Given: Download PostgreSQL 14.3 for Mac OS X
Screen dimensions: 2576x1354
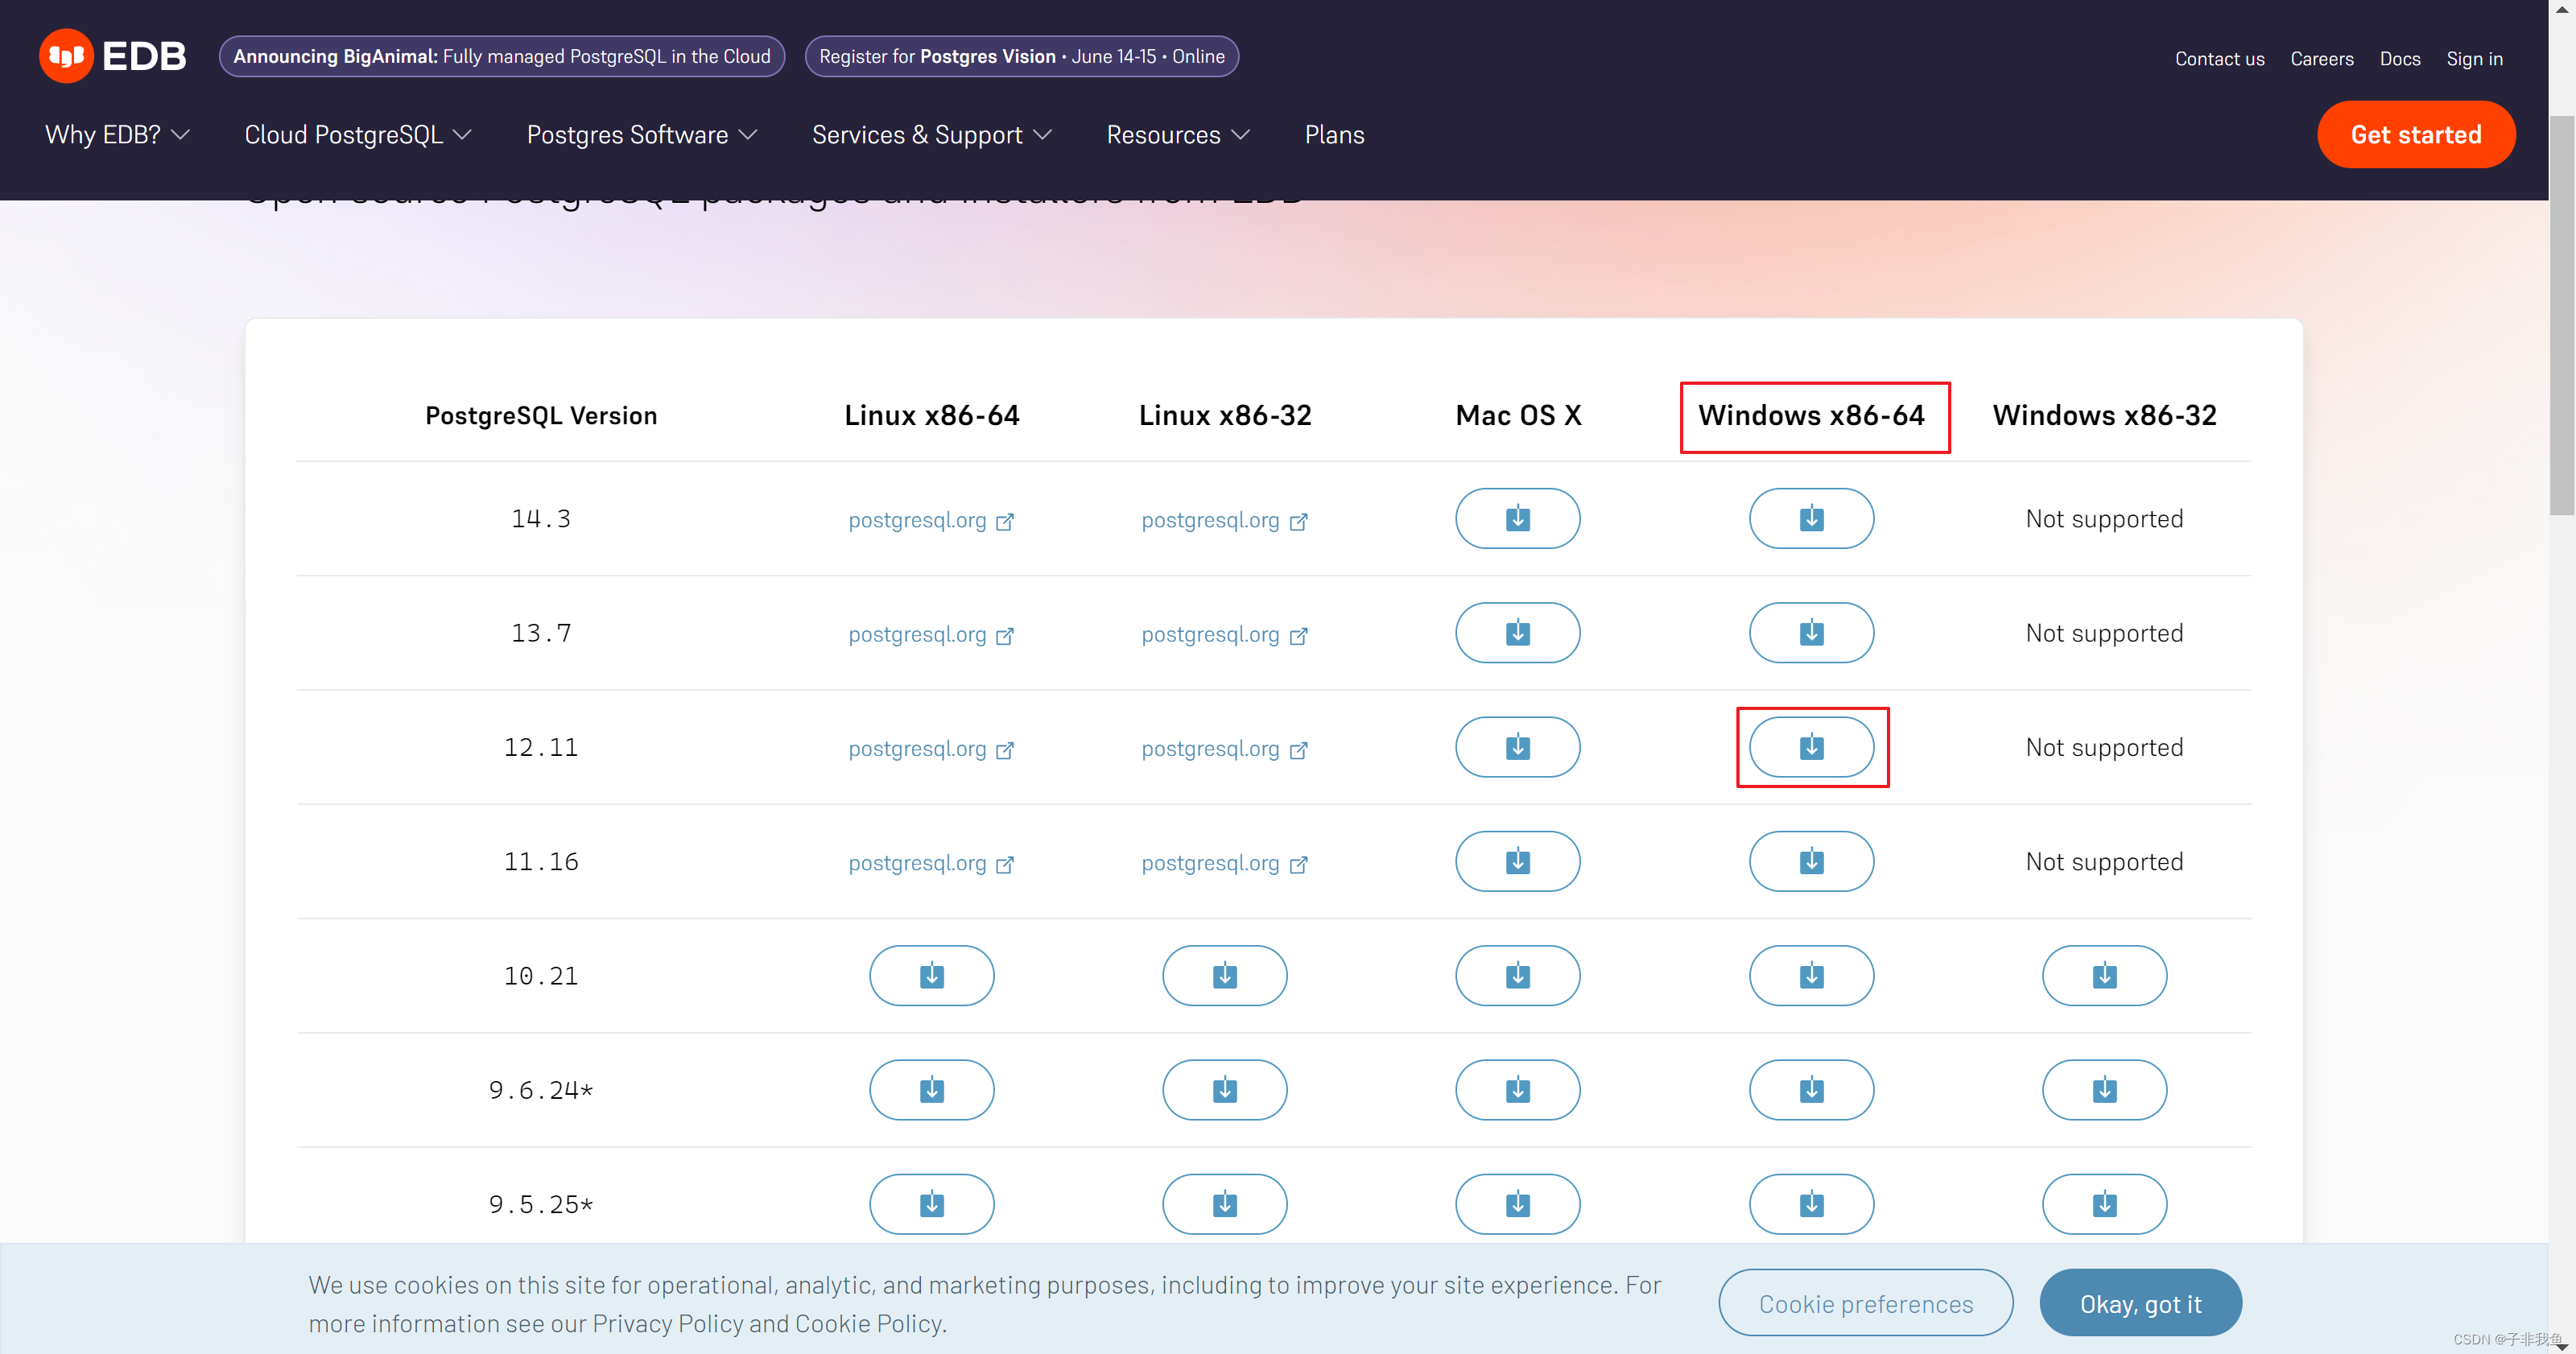Looking at the screenshot, I should coord(1517,518).
